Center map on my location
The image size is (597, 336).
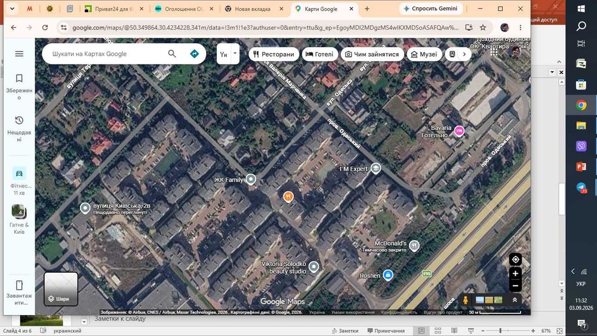pos(515,259)
